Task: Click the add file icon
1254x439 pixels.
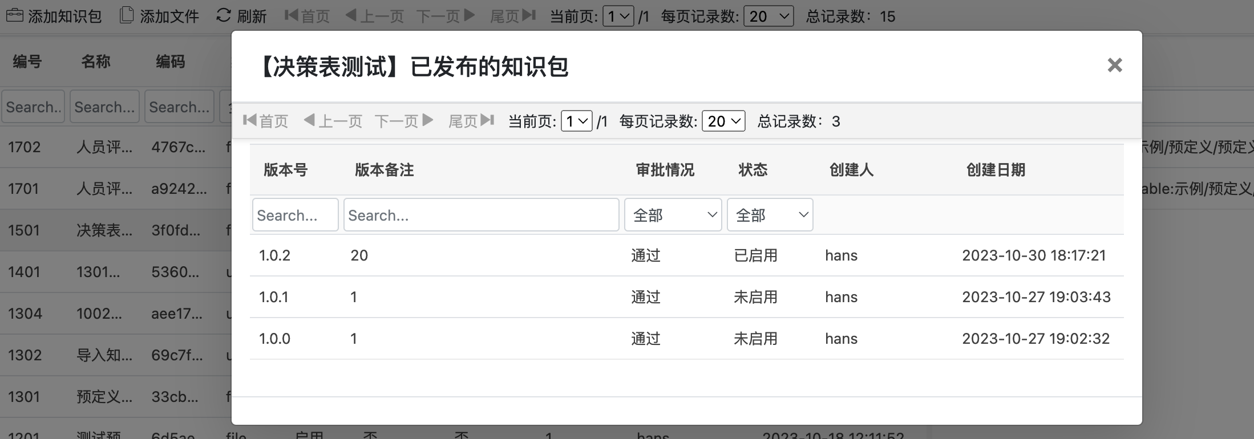Action: tap(126, 15)
